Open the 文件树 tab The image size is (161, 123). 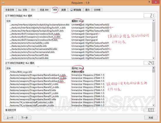[x=97, y=10]
